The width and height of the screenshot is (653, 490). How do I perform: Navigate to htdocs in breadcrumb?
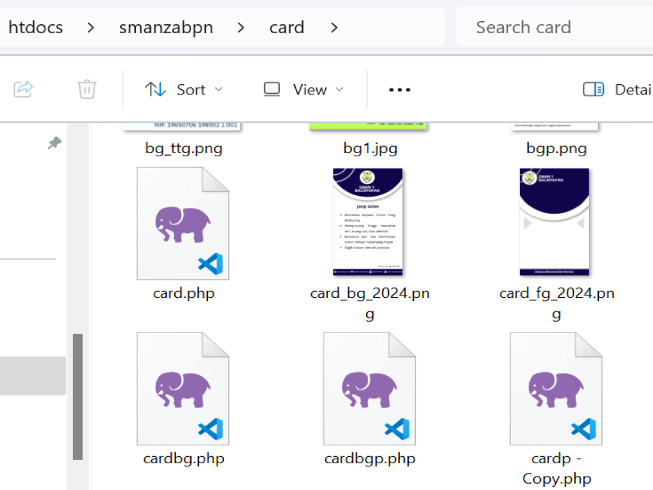click(x=36, y=27)
